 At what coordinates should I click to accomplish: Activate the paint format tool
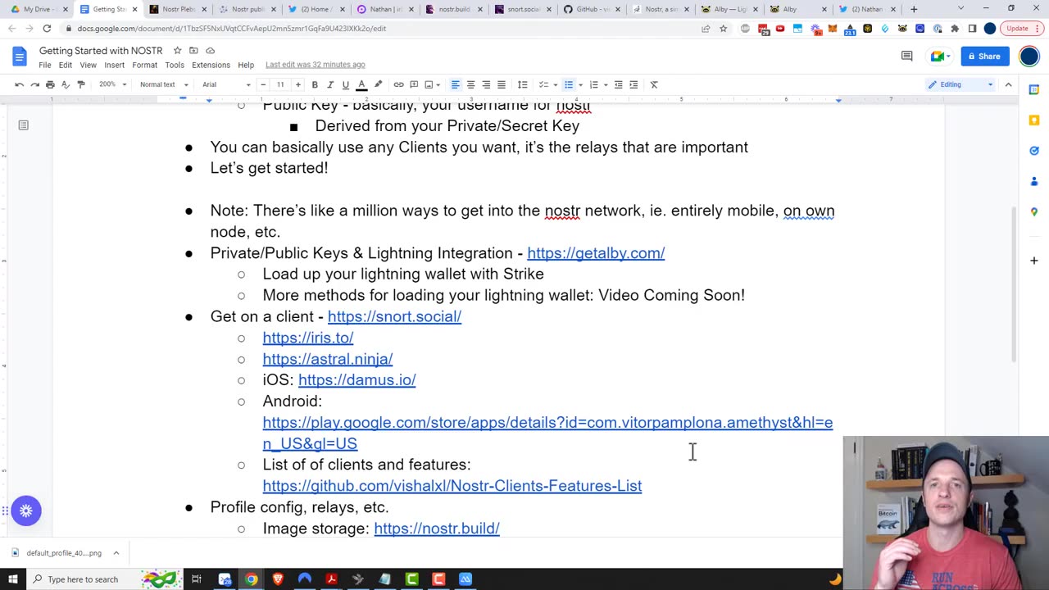[x=81, y=84]
